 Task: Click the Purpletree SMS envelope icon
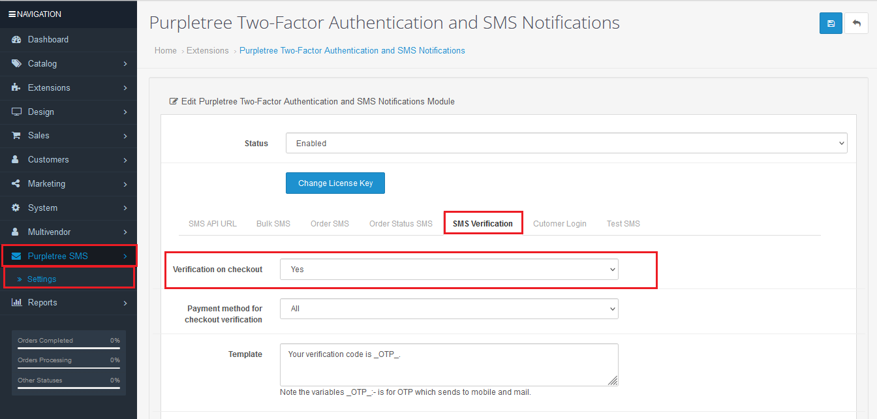tap(16, 256)
